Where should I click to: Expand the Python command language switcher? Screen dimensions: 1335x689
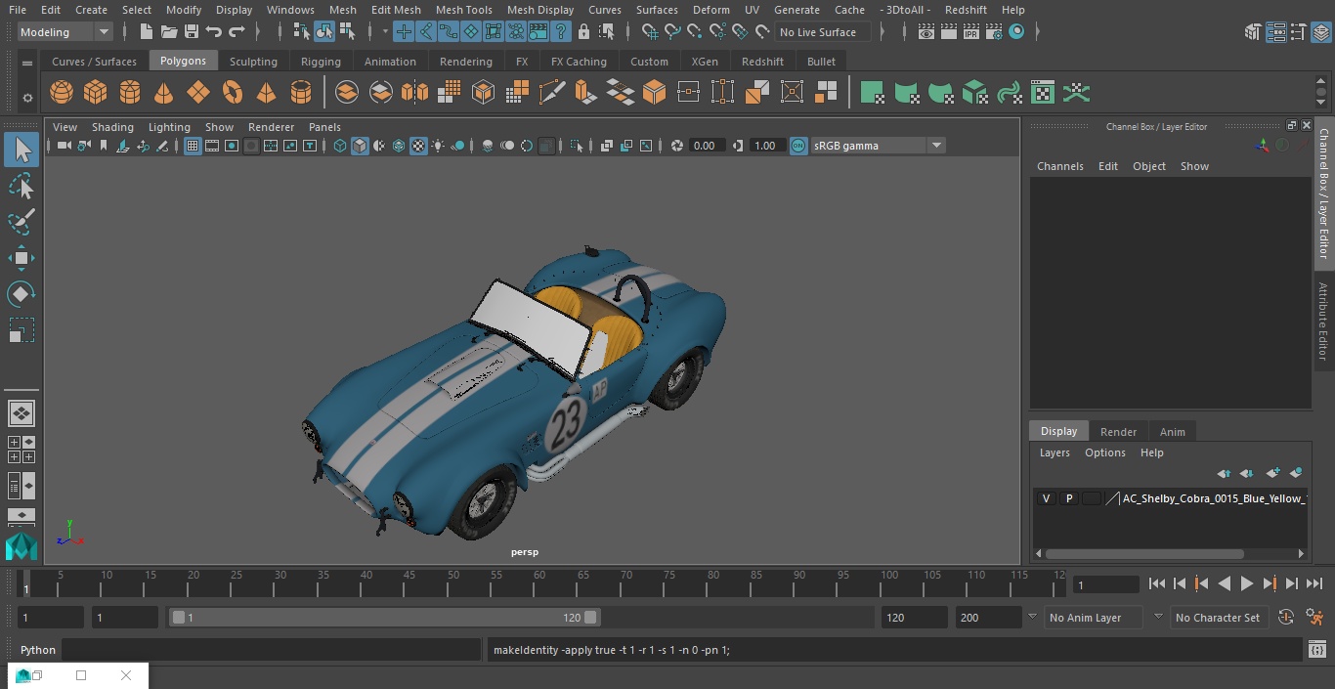tap(38, 650)
